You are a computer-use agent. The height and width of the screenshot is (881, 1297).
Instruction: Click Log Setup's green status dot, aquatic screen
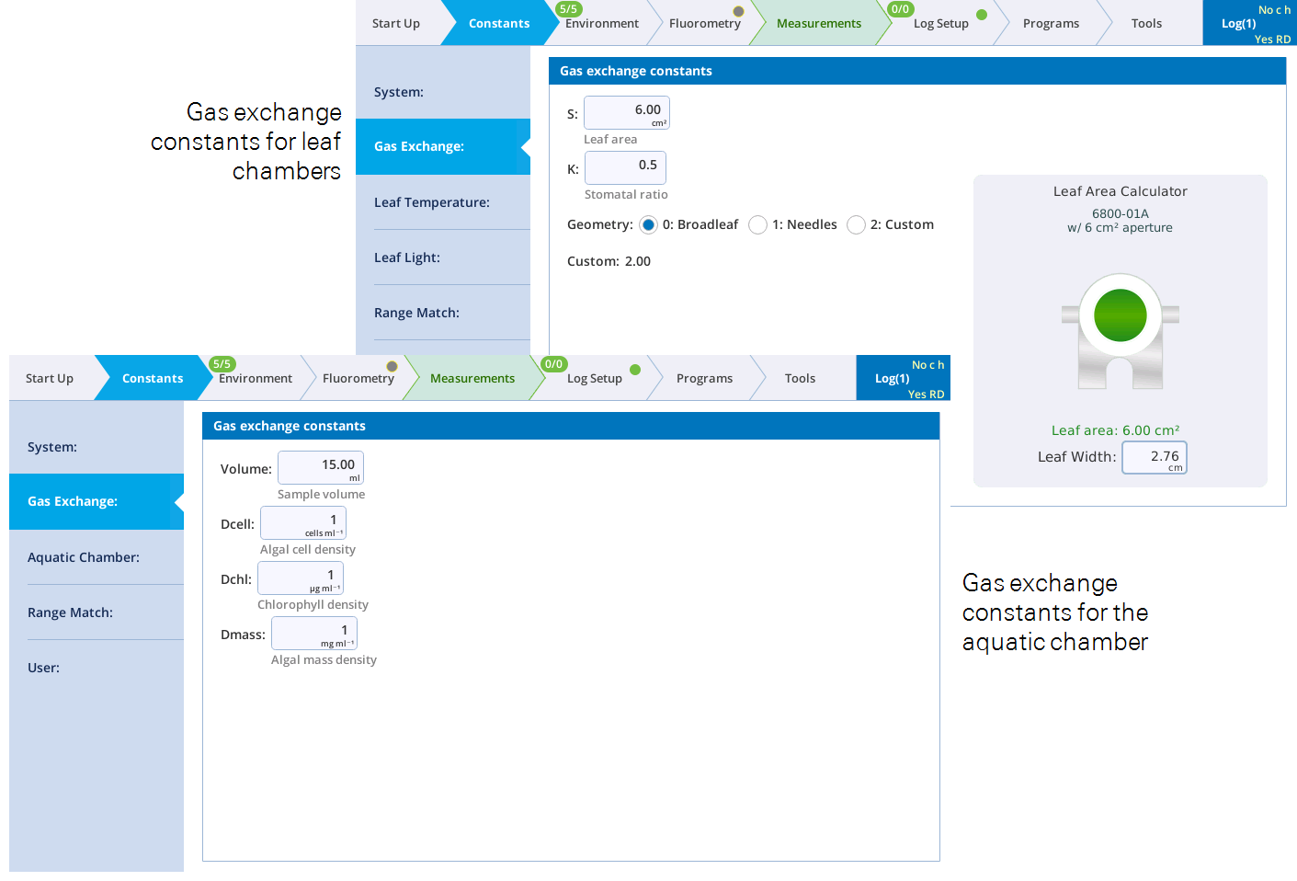(634, 370)
